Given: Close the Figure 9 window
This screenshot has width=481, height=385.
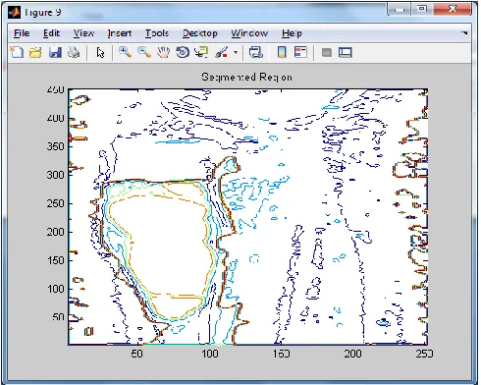Looking at the screenshot, I should click(x=453, y=9).
